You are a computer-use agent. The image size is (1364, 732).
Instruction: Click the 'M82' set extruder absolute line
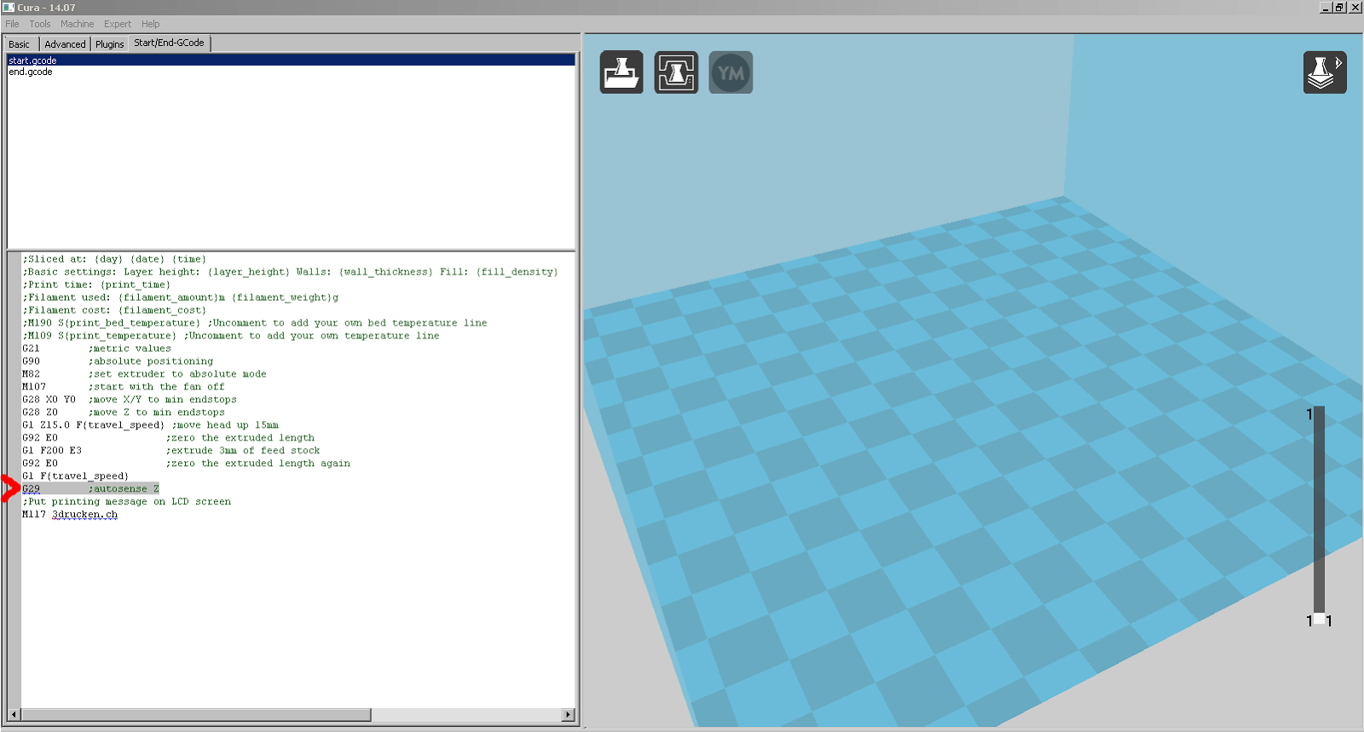[x=144, y=374]
